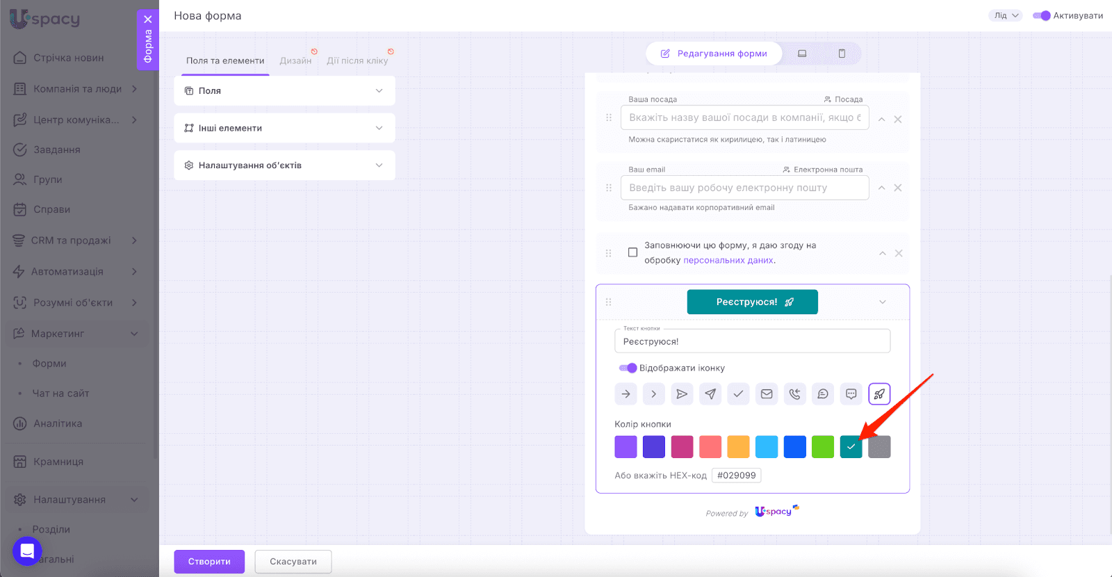Open the Лід dropdown
1112x577 pixels.
1005,15
